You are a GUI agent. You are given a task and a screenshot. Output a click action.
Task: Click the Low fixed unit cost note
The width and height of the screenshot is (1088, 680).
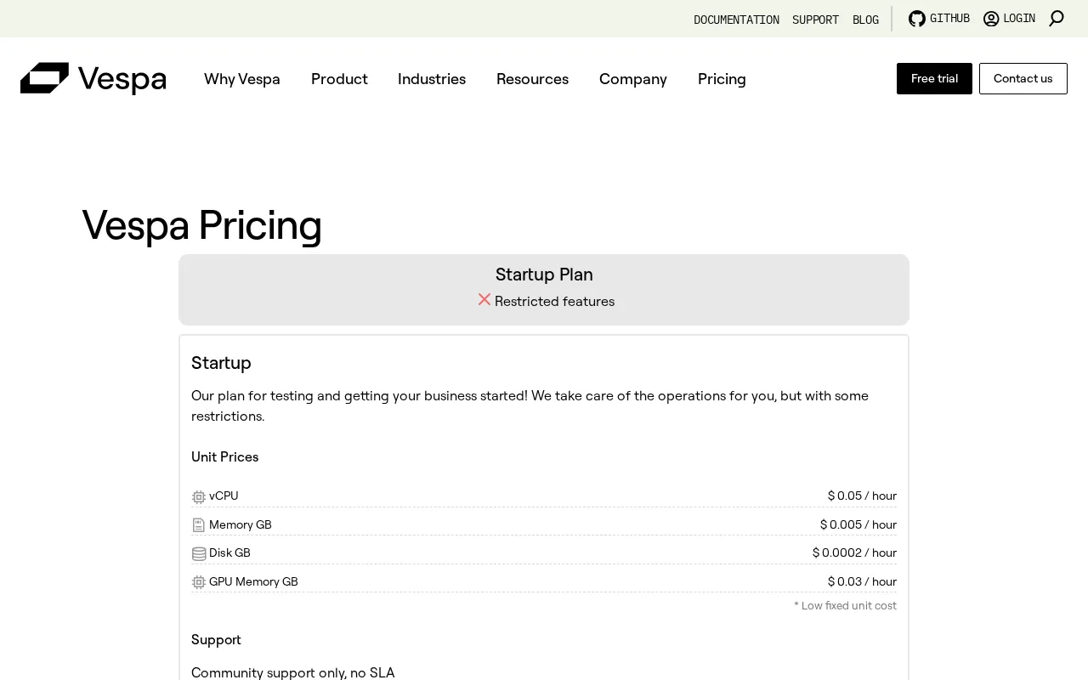845,606
